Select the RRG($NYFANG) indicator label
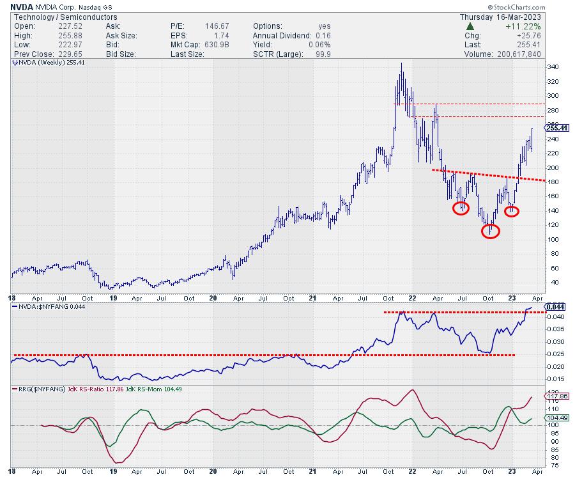This screenshot has height=477, width=575. [x=37, y=388]
